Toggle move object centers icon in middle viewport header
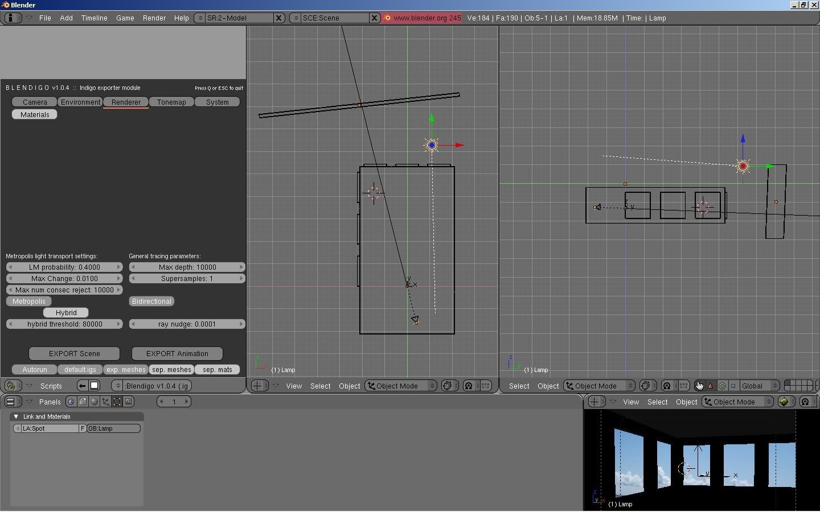 (486, 386)
